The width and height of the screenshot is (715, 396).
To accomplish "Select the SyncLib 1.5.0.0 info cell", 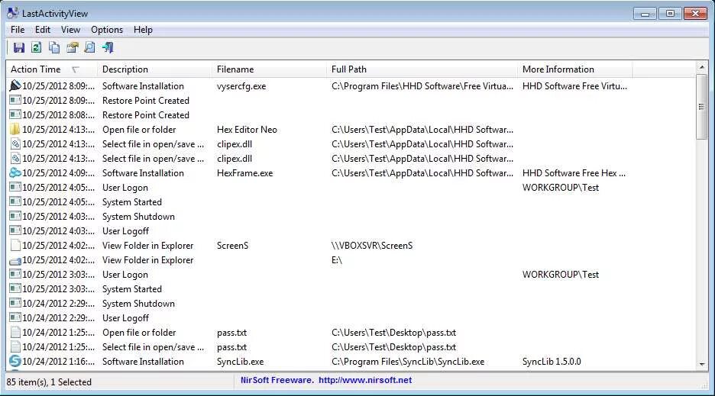I will tap(552, 362).
